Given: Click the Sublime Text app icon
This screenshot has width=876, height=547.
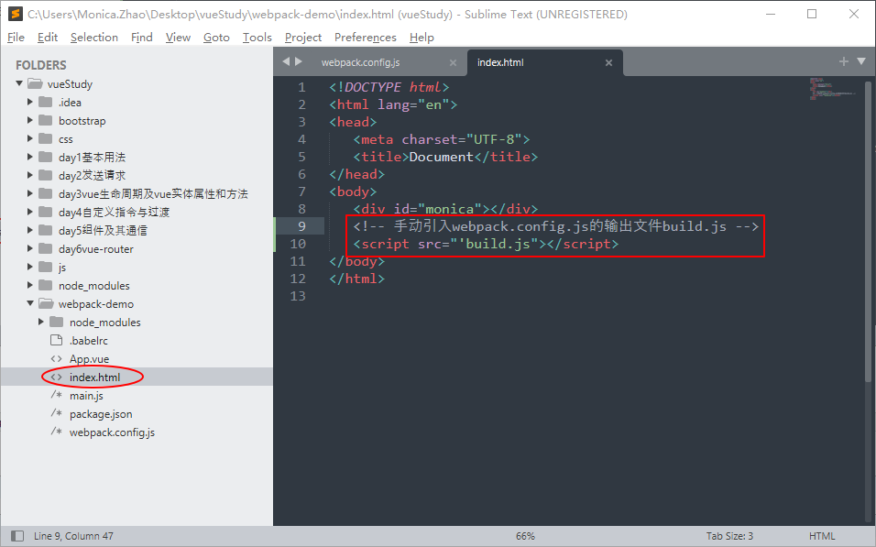Looking at the screenshot, I should [15, 14].
